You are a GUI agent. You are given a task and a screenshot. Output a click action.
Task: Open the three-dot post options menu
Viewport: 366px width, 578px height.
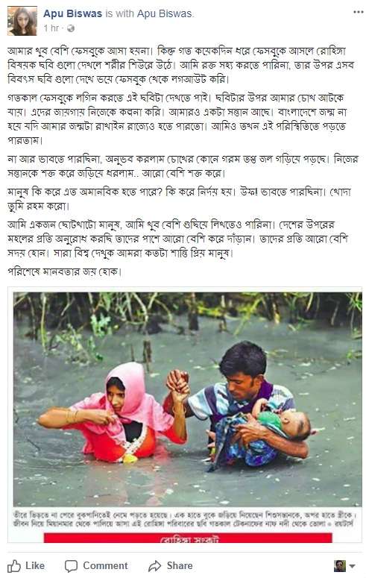pyautogui.click(x=359, y=12)
